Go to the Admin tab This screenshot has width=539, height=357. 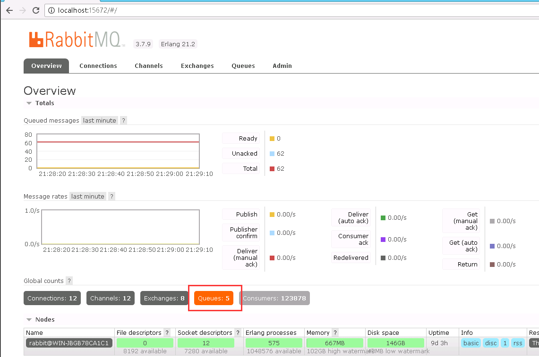(282, 66)
